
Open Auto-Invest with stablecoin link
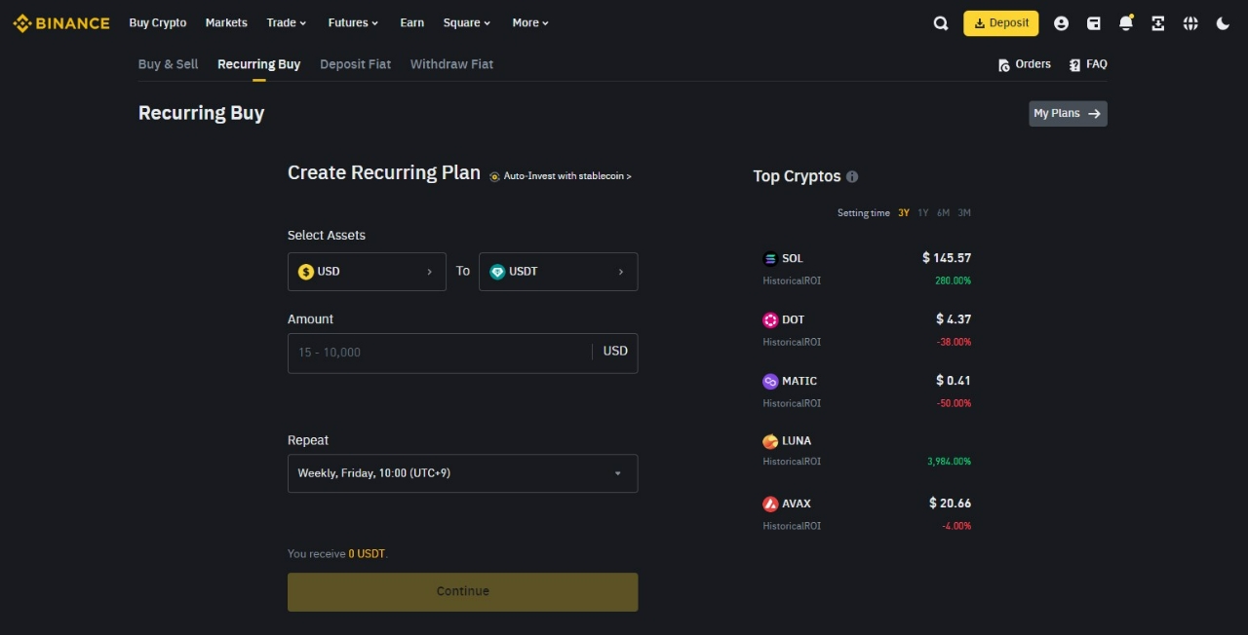coord(561,176)
